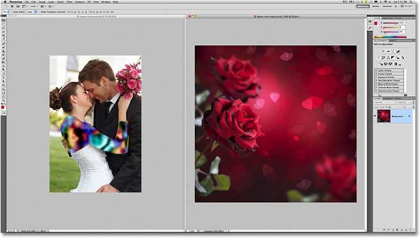The width and height of the screenshot is (420, 238).
Task: Open the File menu
Action: [x=26, y=2]
